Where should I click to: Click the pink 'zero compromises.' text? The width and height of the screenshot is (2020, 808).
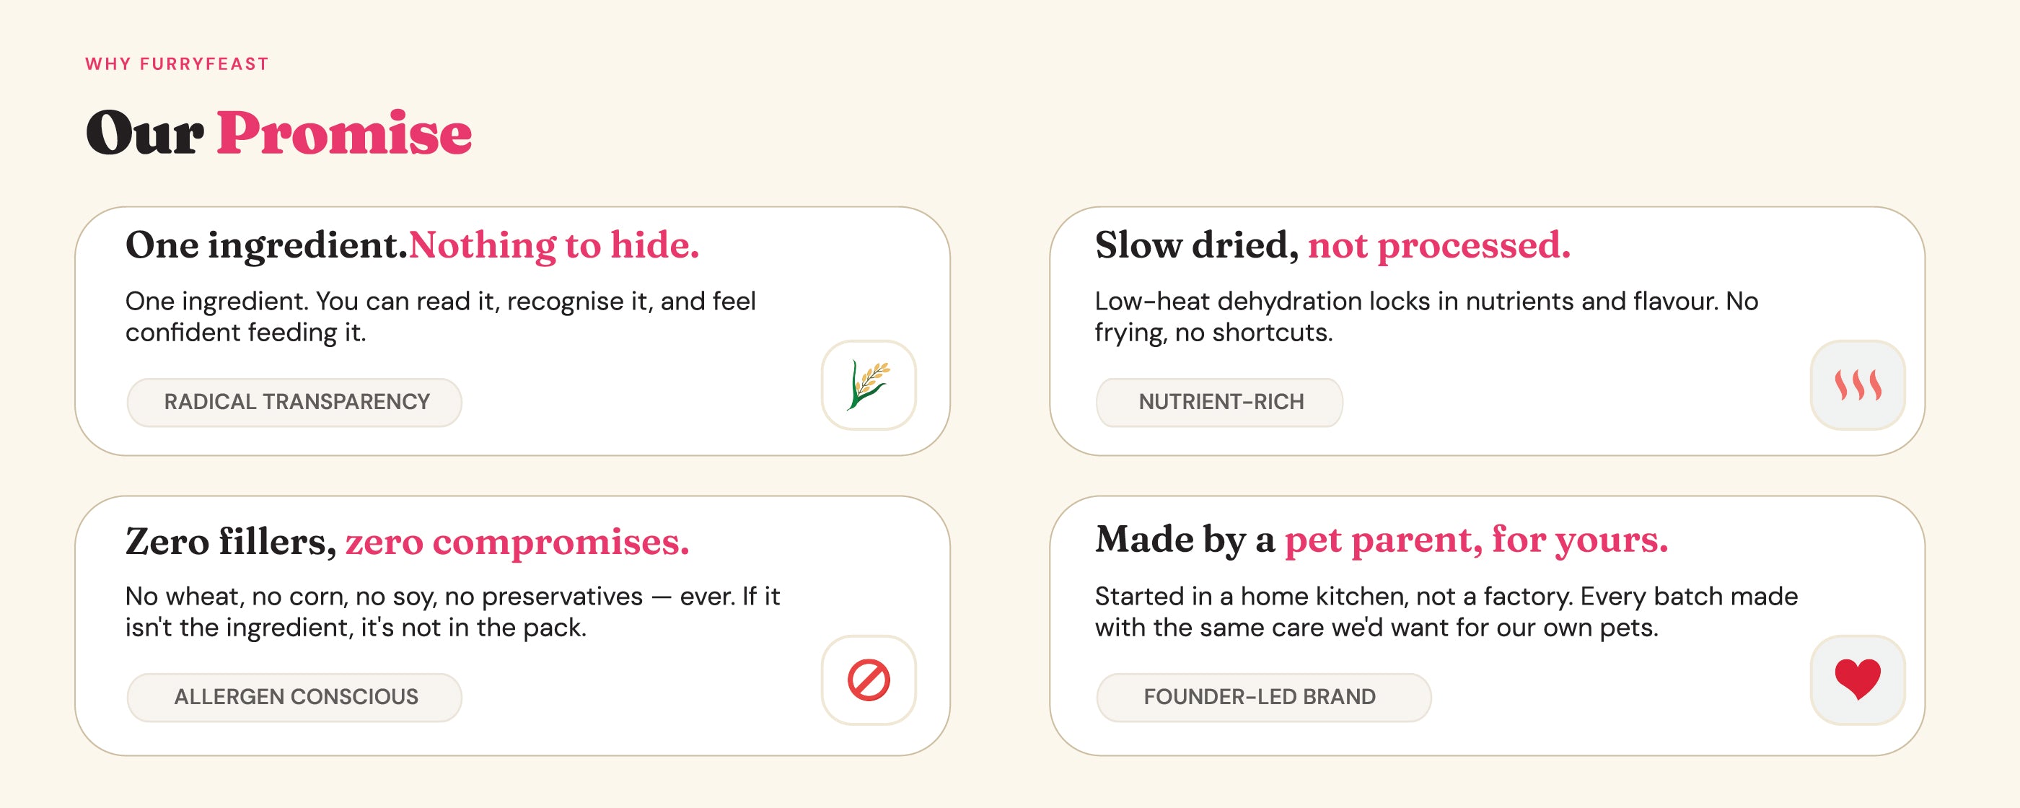(517, 541)
